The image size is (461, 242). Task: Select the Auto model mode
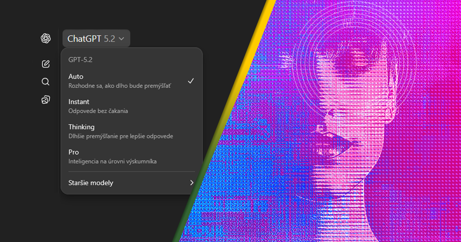(132, 81)
